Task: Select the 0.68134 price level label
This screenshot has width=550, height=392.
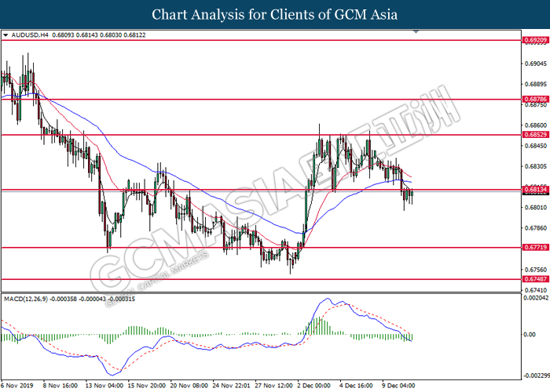Action: pyautogui.click(x=536, y=190)
